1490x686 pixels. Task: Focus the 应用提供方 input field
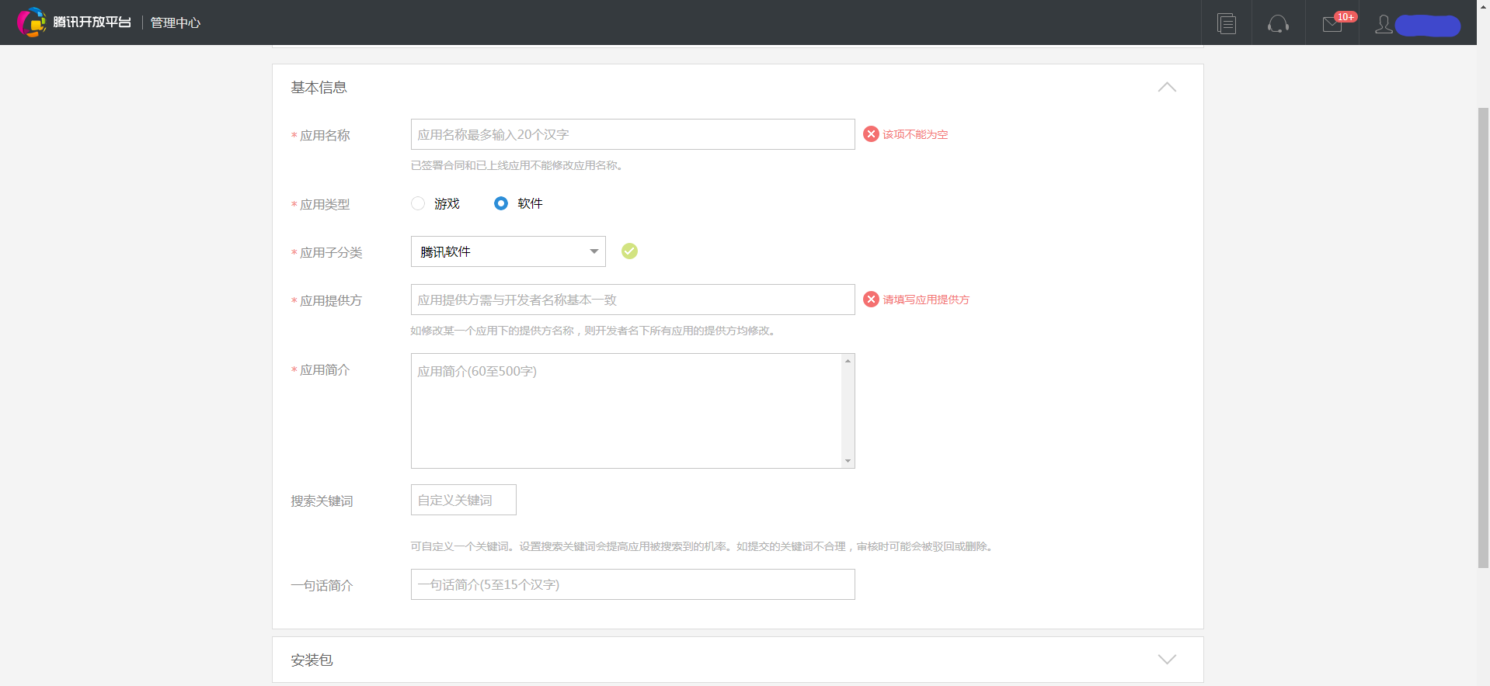(632, 300)
